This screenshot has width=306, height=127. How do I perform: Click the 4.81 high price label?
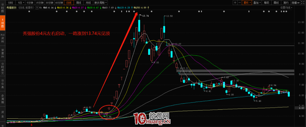pyautogui.click(x=88, y=107)
